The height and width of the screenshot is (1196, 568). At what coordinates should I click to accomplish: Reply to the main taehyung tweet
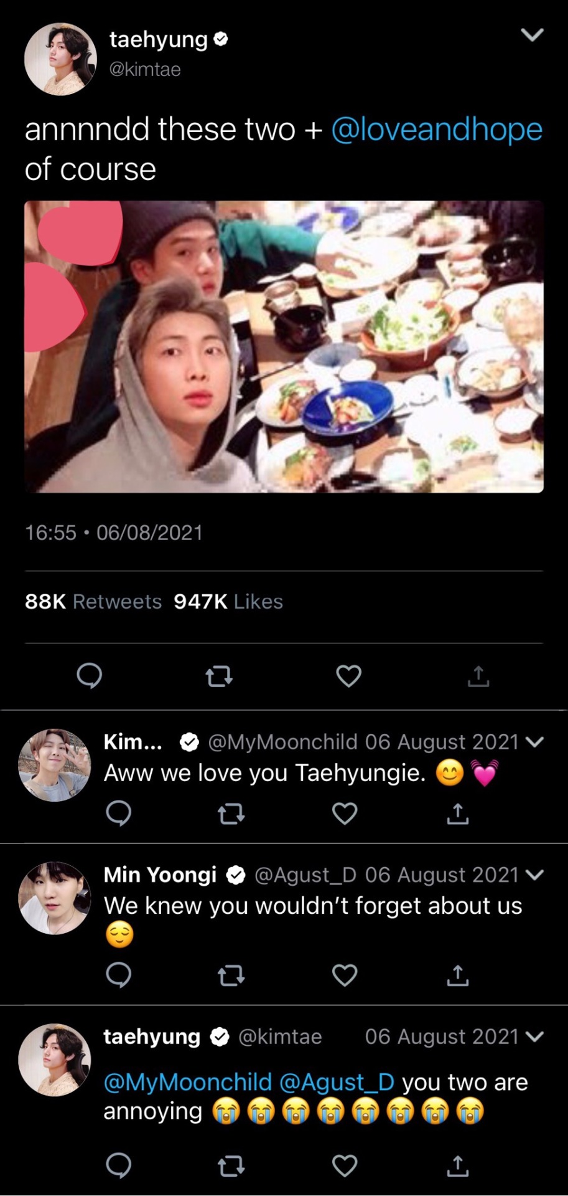(89, 676)
